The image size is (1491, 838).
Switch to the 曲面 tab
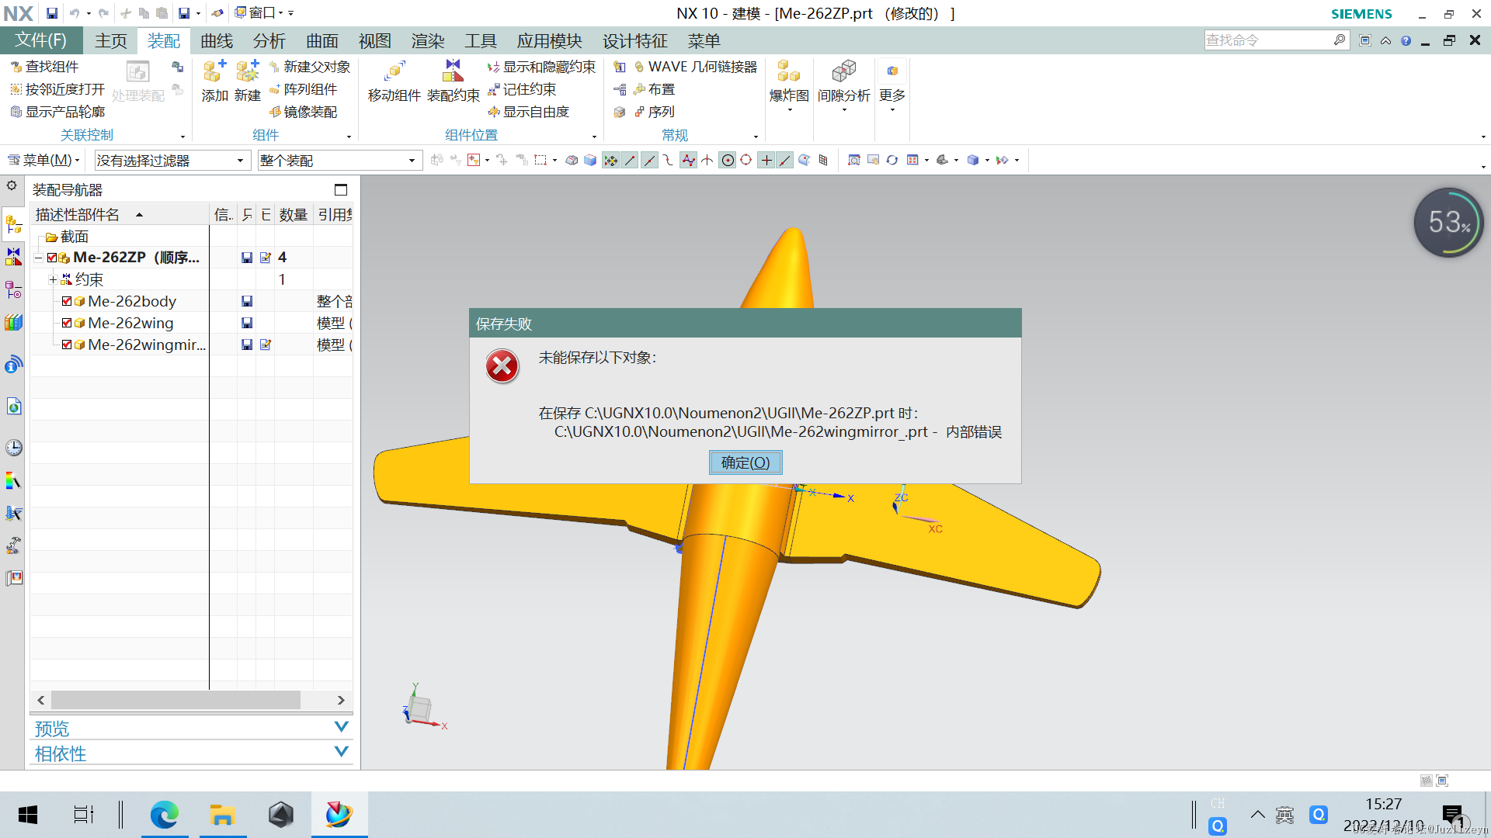322,40
